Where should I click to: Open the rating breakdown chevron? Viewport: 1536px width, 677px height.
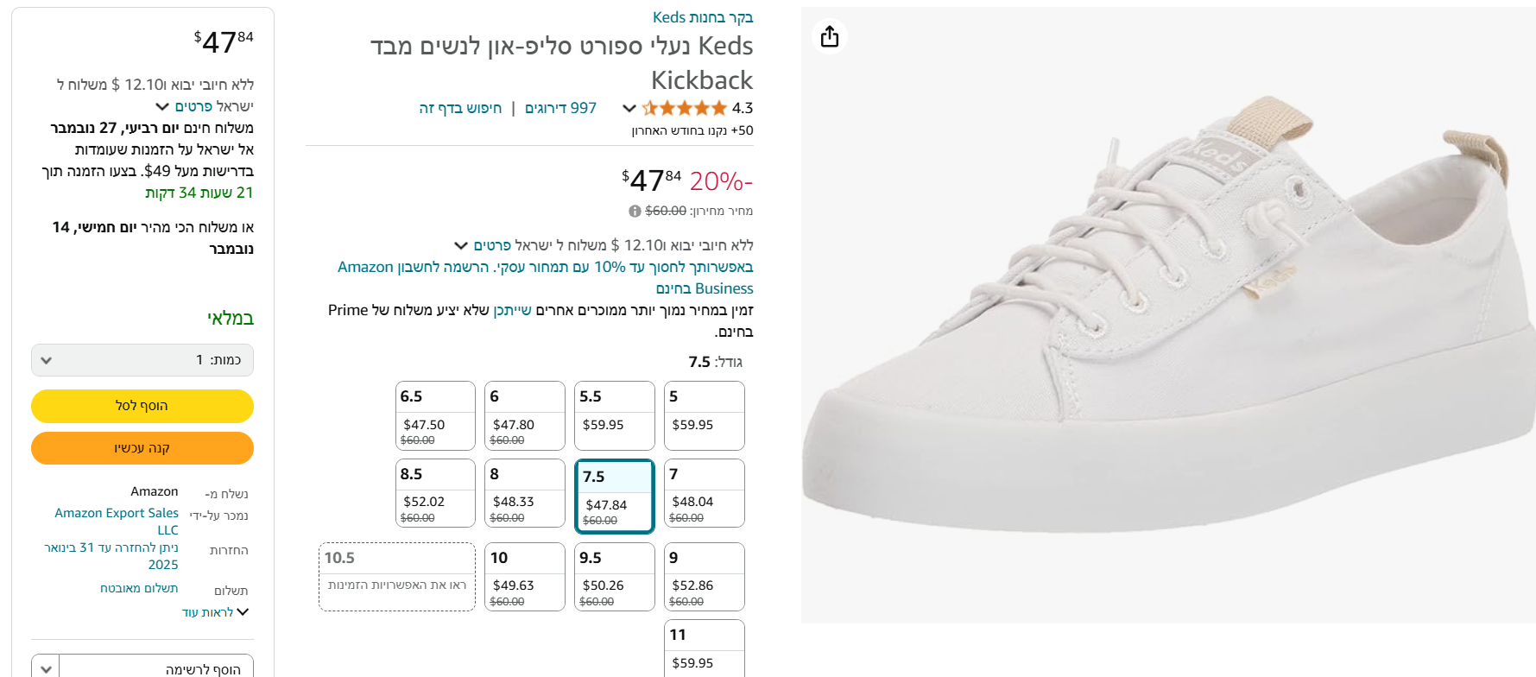[629, 108]
